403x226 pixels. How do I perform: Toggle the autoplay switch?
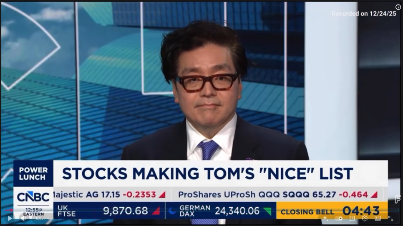coord(339,219)
